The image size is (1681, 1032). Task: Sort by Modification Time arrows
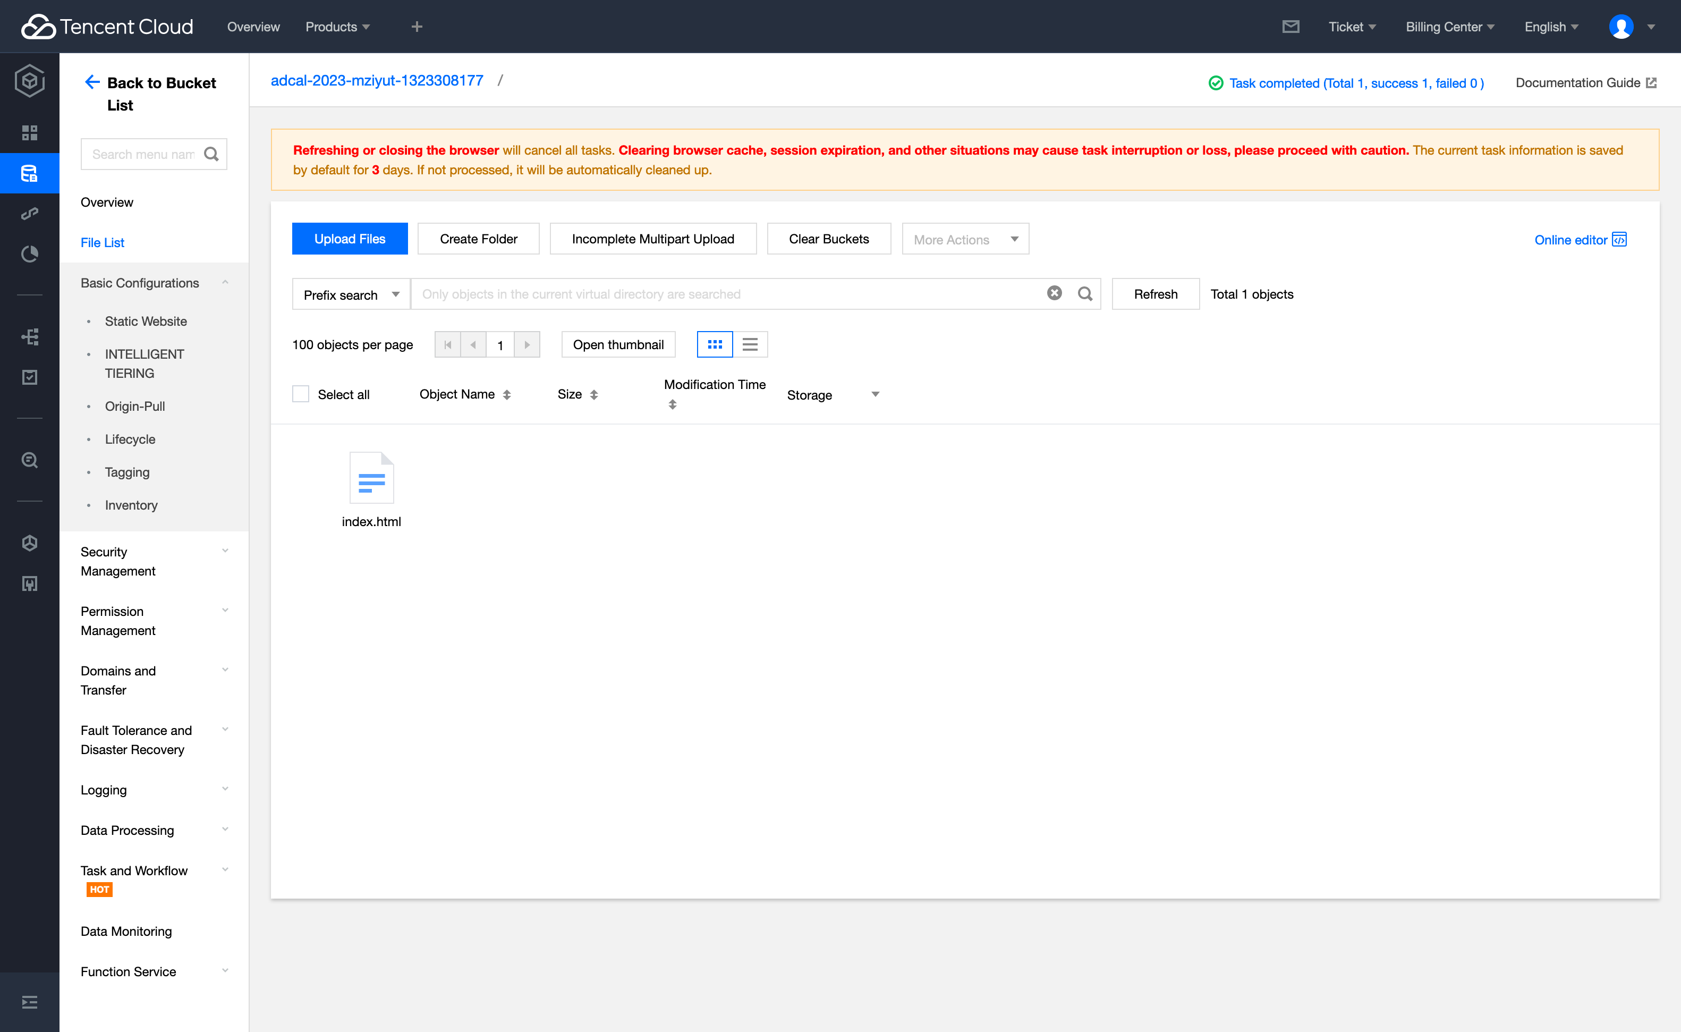[x=672, y=404]
